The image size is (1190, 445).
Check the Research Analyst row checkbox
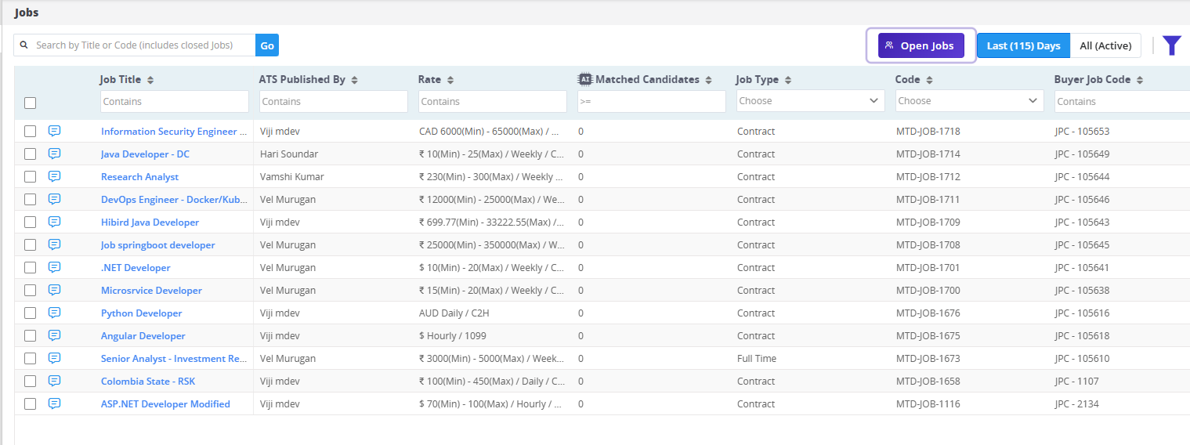(30, 177)
